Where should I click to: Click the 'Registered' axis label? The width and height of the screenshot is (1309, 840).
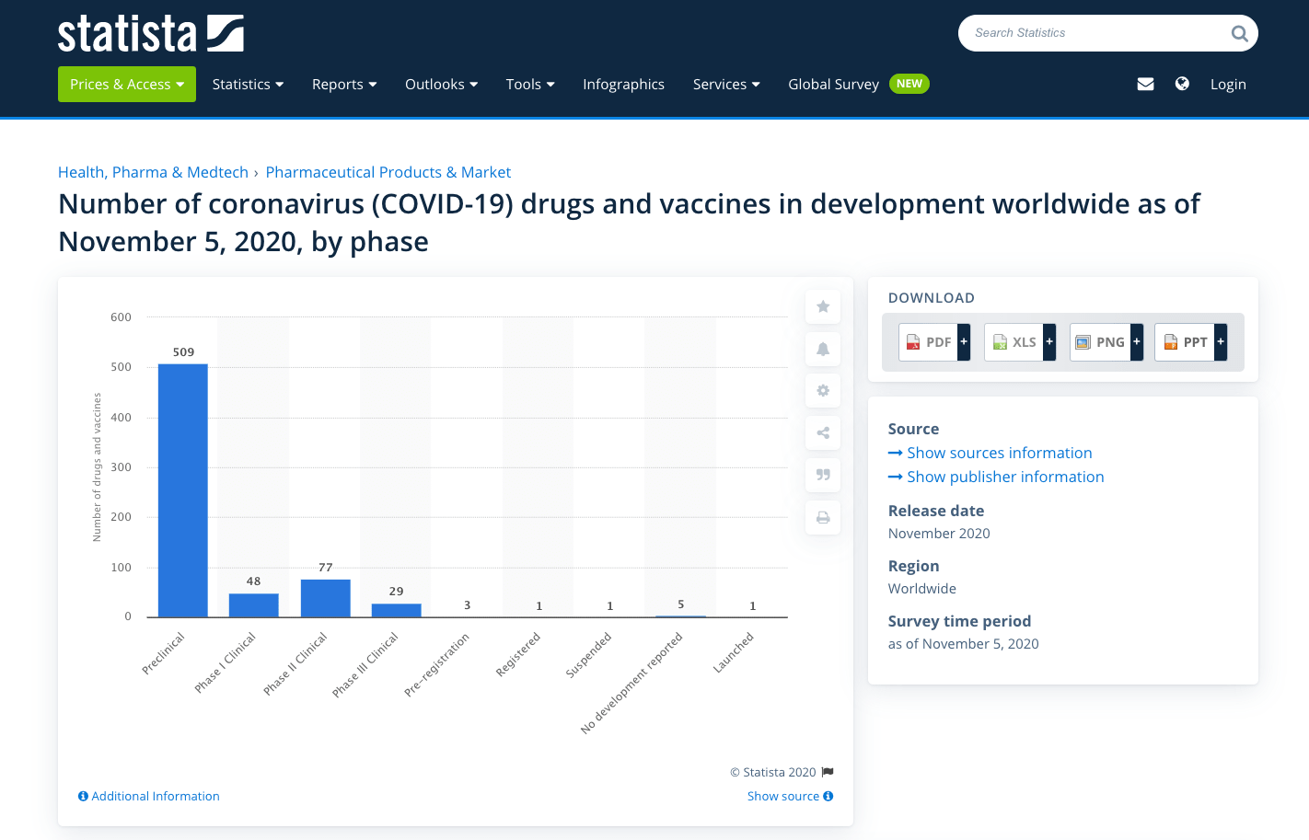[x=517, y=655]
